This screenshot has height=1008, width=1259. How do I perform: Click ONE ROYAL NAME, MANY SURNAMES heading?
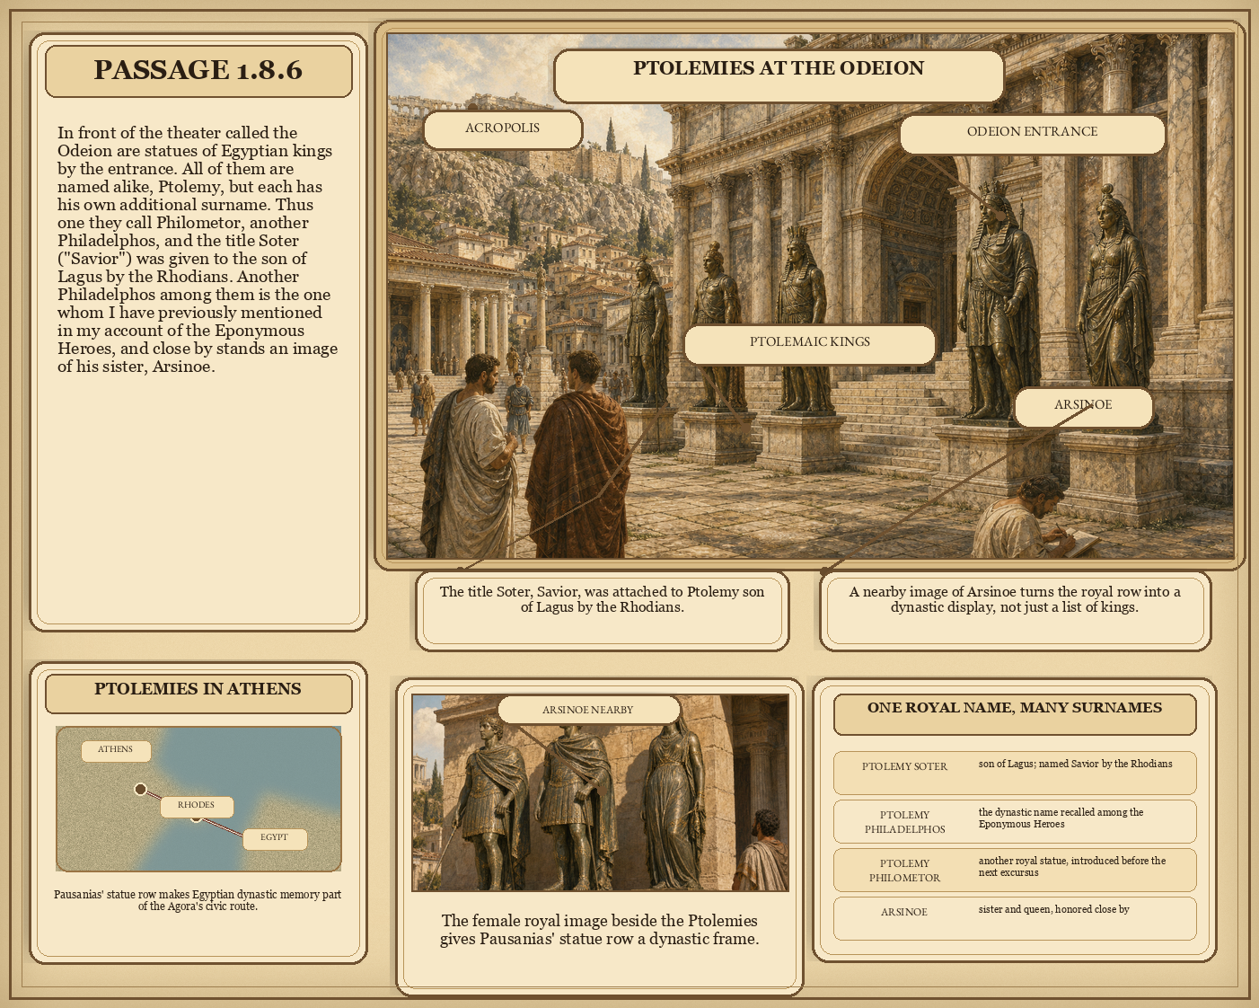click(1015, 713)
